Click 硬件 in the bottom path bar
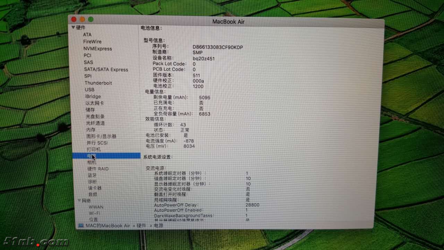 142,226
